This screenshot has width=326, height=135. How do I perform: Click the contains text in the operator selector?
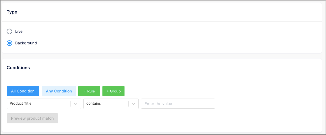(94, 103)
